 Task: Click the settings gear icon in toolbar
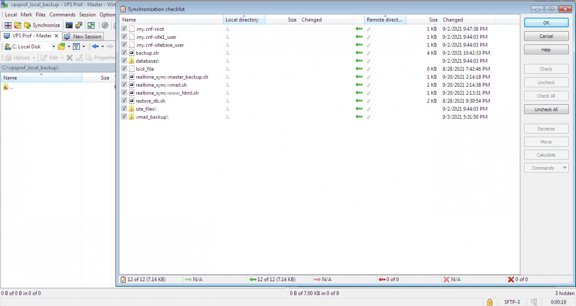click(x=105, y=26)
